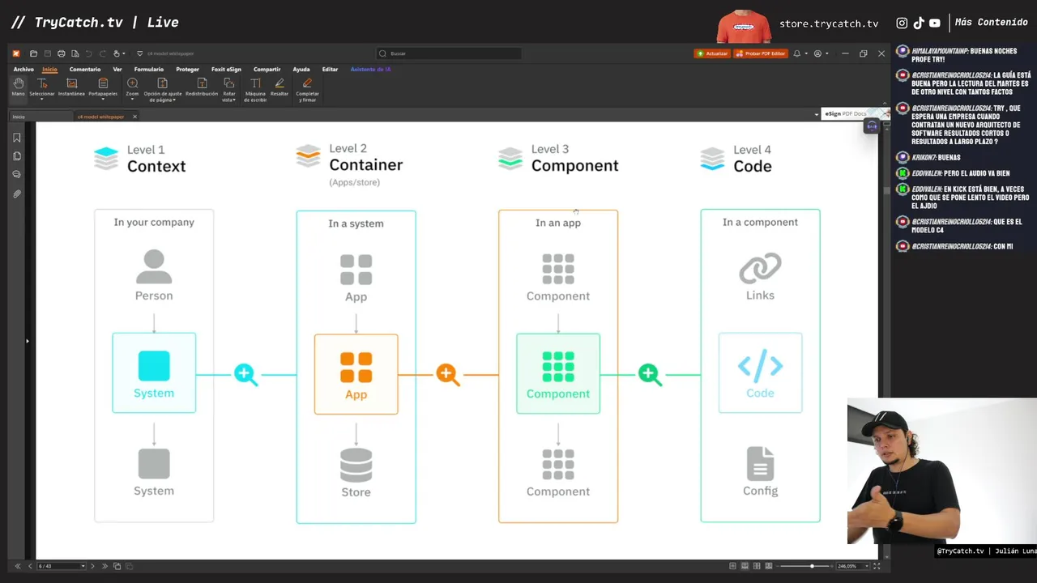The height and width of the screenshot is (583, 1037).
Task: Click the cyan magnifier between Context and Container
Action: tap(245, 374)
